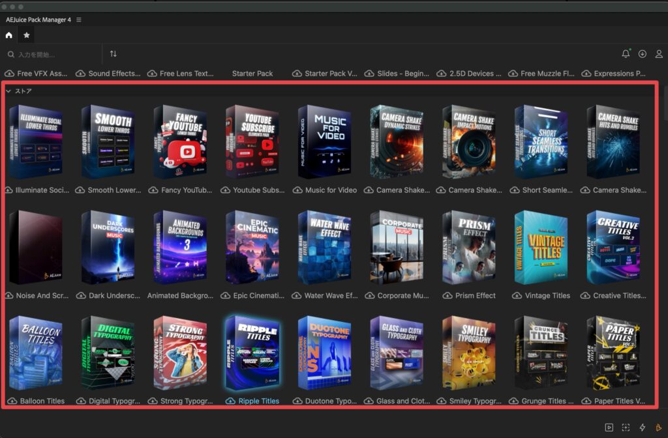Select Noise And Scr... dark box
The height and width of the screenshot is (438, 668).
[x=36, y=247]
